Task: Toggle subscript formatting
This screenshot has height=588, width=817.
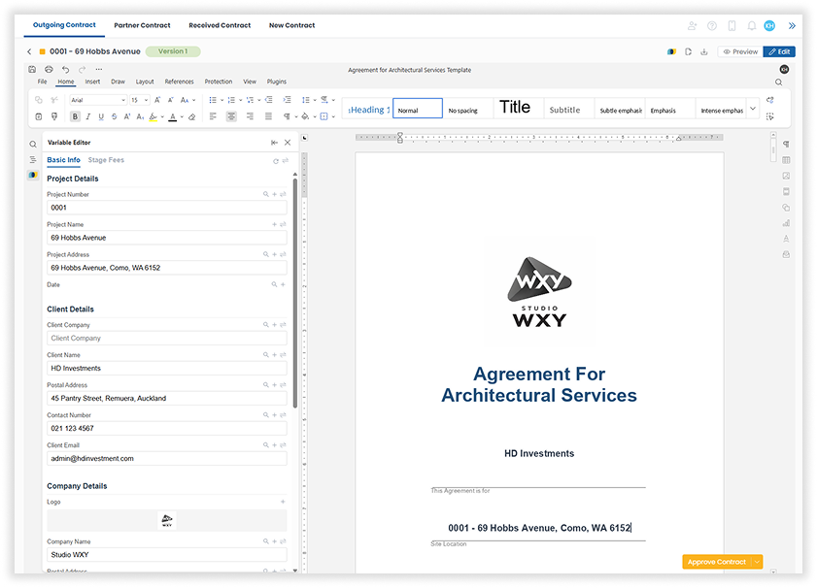Action: coord(140,116)
